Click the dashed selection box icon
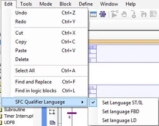The image size is (159, 126). point(52,112)
